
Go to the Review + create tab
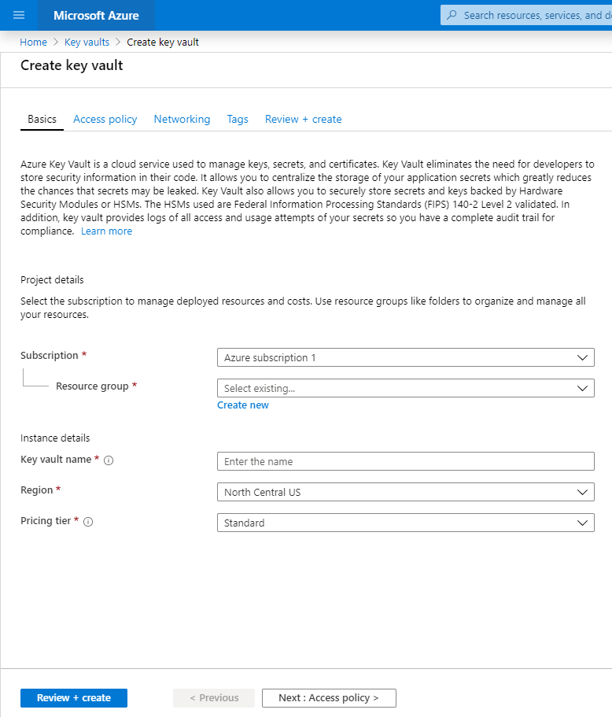click(x=303, y=120)
